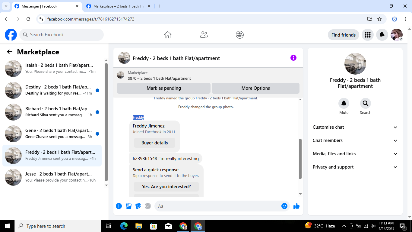Open the notifications bell in header

click(x=382, y=35)
